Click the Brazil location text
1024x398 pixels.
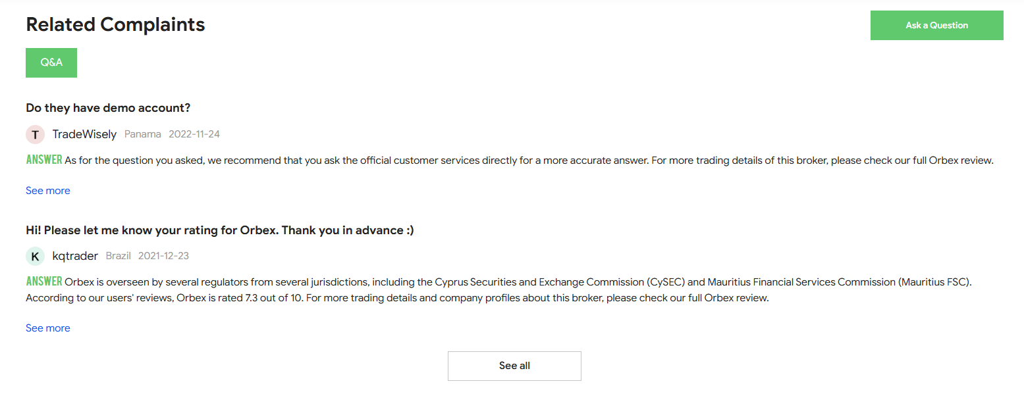(119, 256)
